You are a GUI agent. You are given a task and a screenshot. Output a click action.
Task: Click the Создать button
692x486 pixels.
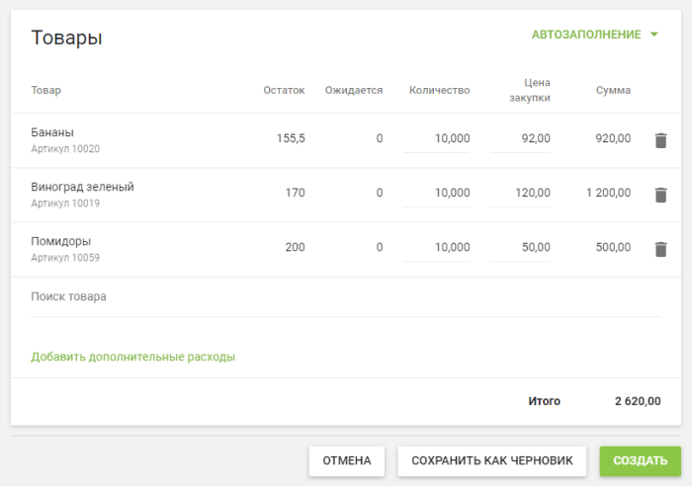click(x=640, y=460)
